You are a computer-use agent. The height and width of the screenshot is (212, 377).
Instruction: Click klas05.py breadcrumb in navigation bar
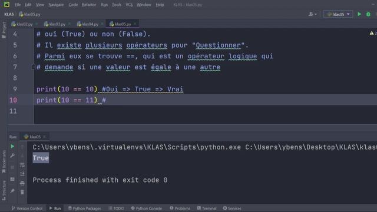point(29,14)
